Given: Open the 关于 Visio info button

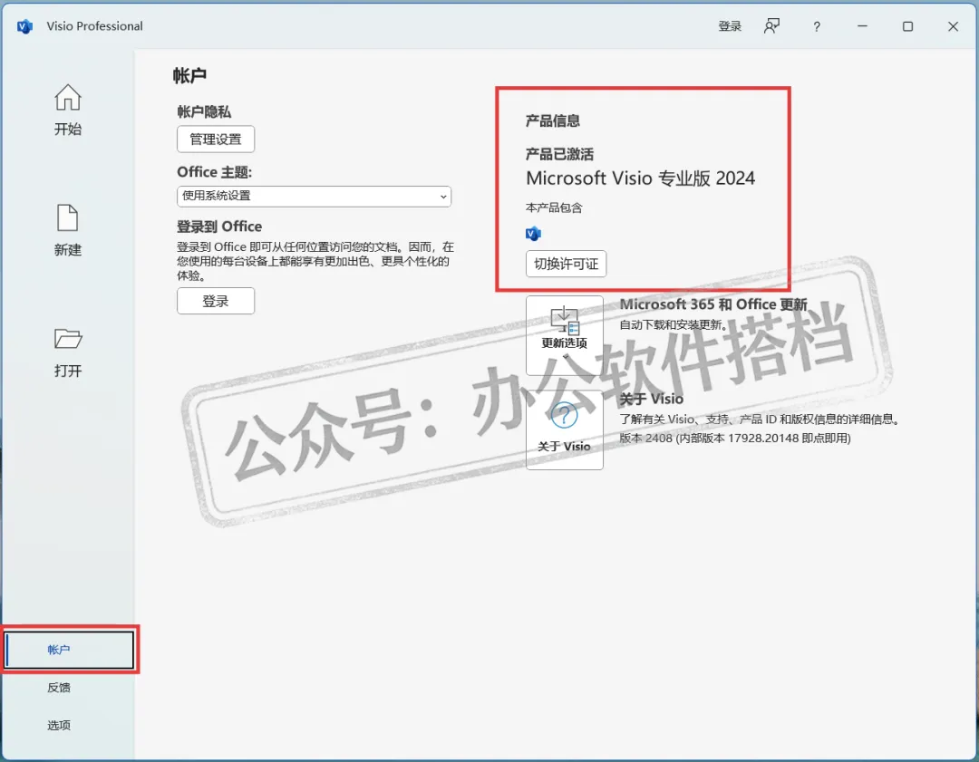Looking at the screenshot, I should tap(565, 430).
